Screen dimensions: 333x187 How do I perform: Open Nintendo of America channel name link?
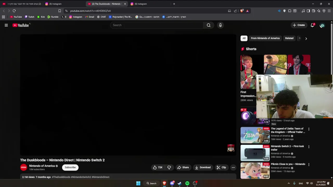[42, 166]
